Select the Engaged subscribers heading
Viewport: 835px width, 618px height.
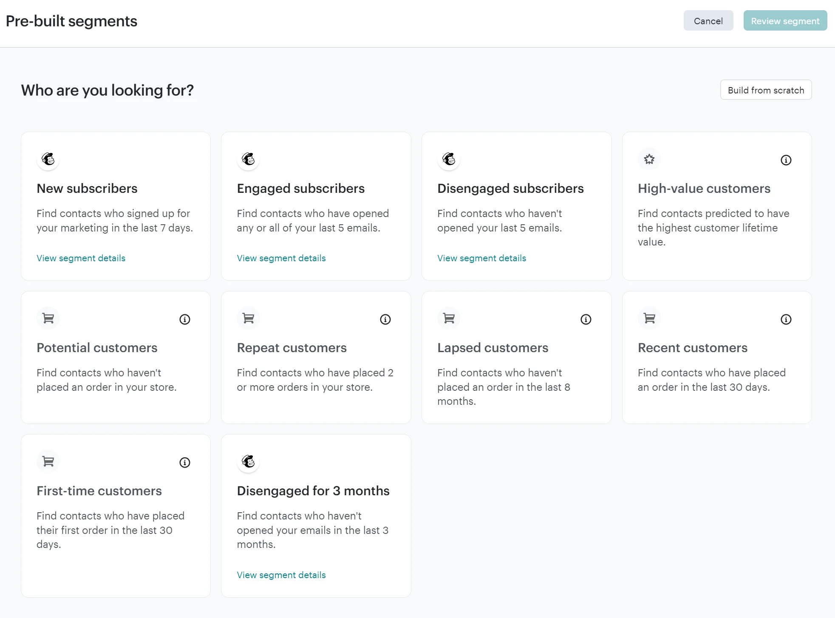(x=301, y=189)
